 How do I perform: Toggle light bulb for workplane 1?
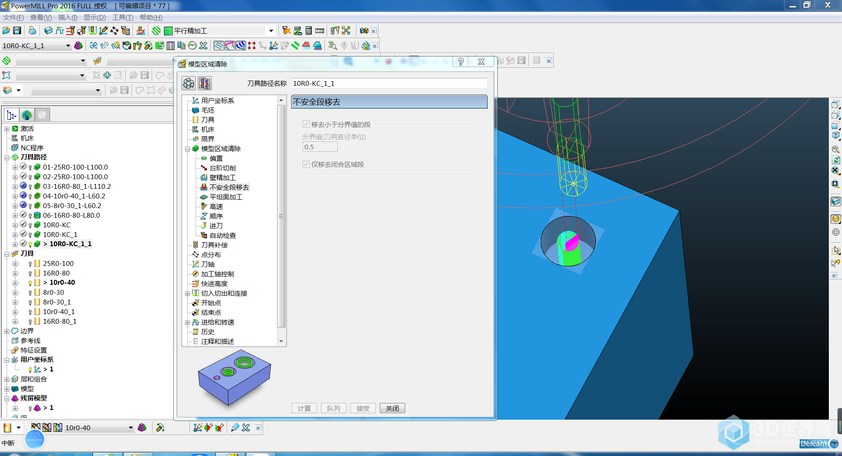(x=30, y=370)
